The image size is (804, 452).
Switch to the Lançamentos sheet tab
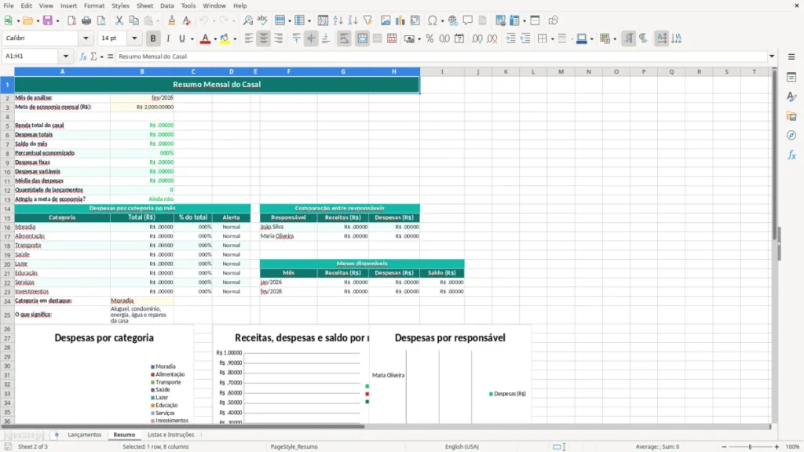[85, 435]
